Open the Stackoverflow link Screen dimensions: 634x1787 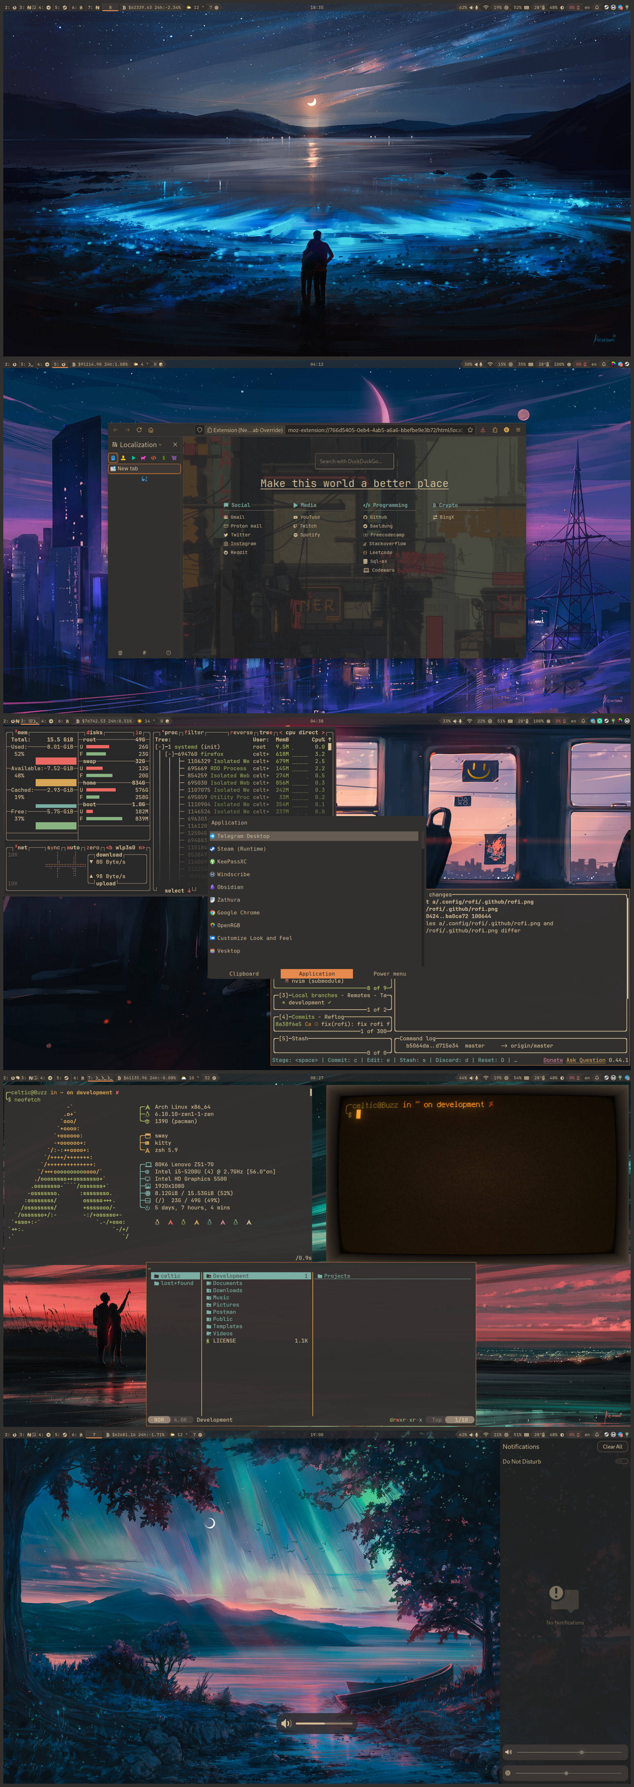[x=384, y=544]
